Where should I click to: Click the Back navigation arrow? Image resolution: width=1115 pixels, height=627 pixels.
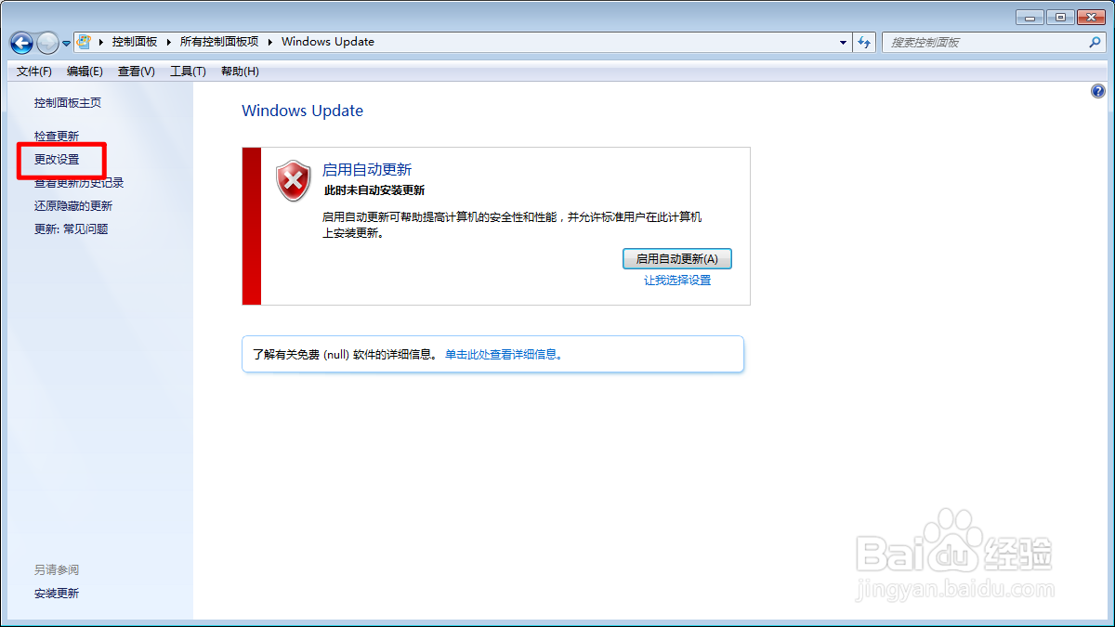click(21, 42)
